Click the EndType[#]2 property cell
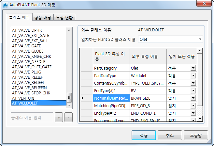This screenshot has height=146, width=214. pos(111,113)
